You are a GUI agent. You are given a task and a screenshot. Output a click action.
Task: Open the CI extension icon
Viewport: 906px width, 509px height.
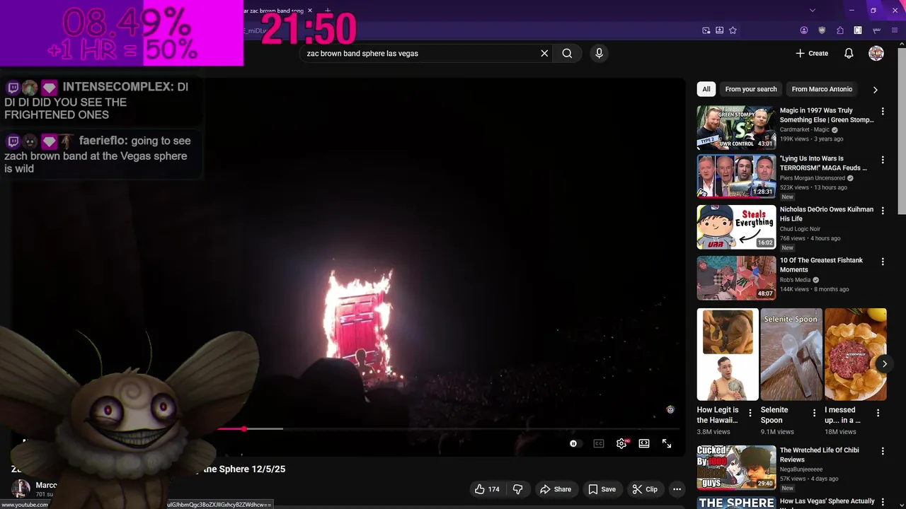click(x=858, y=30)
